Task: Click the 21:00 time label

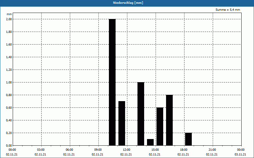Action: 212,150
